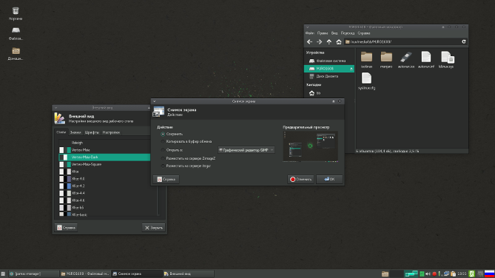Select the isolinux folder

tap(366, 60)
